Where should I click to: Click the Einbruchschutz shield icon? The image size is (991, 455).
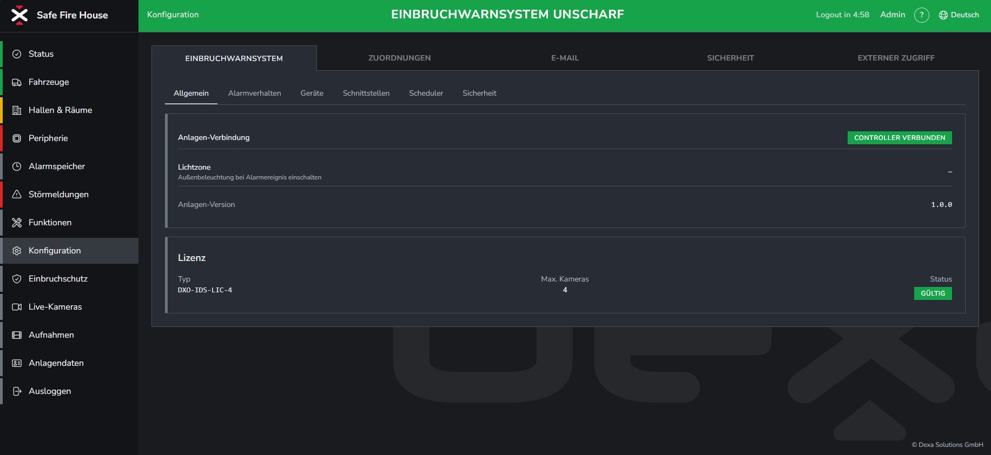click(x=17, y=279)
